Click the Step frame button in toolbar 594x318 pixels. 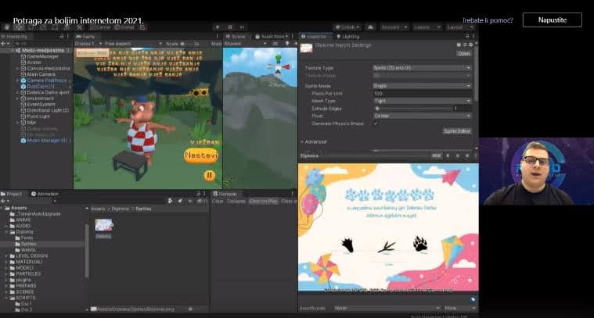click(242, 27)
